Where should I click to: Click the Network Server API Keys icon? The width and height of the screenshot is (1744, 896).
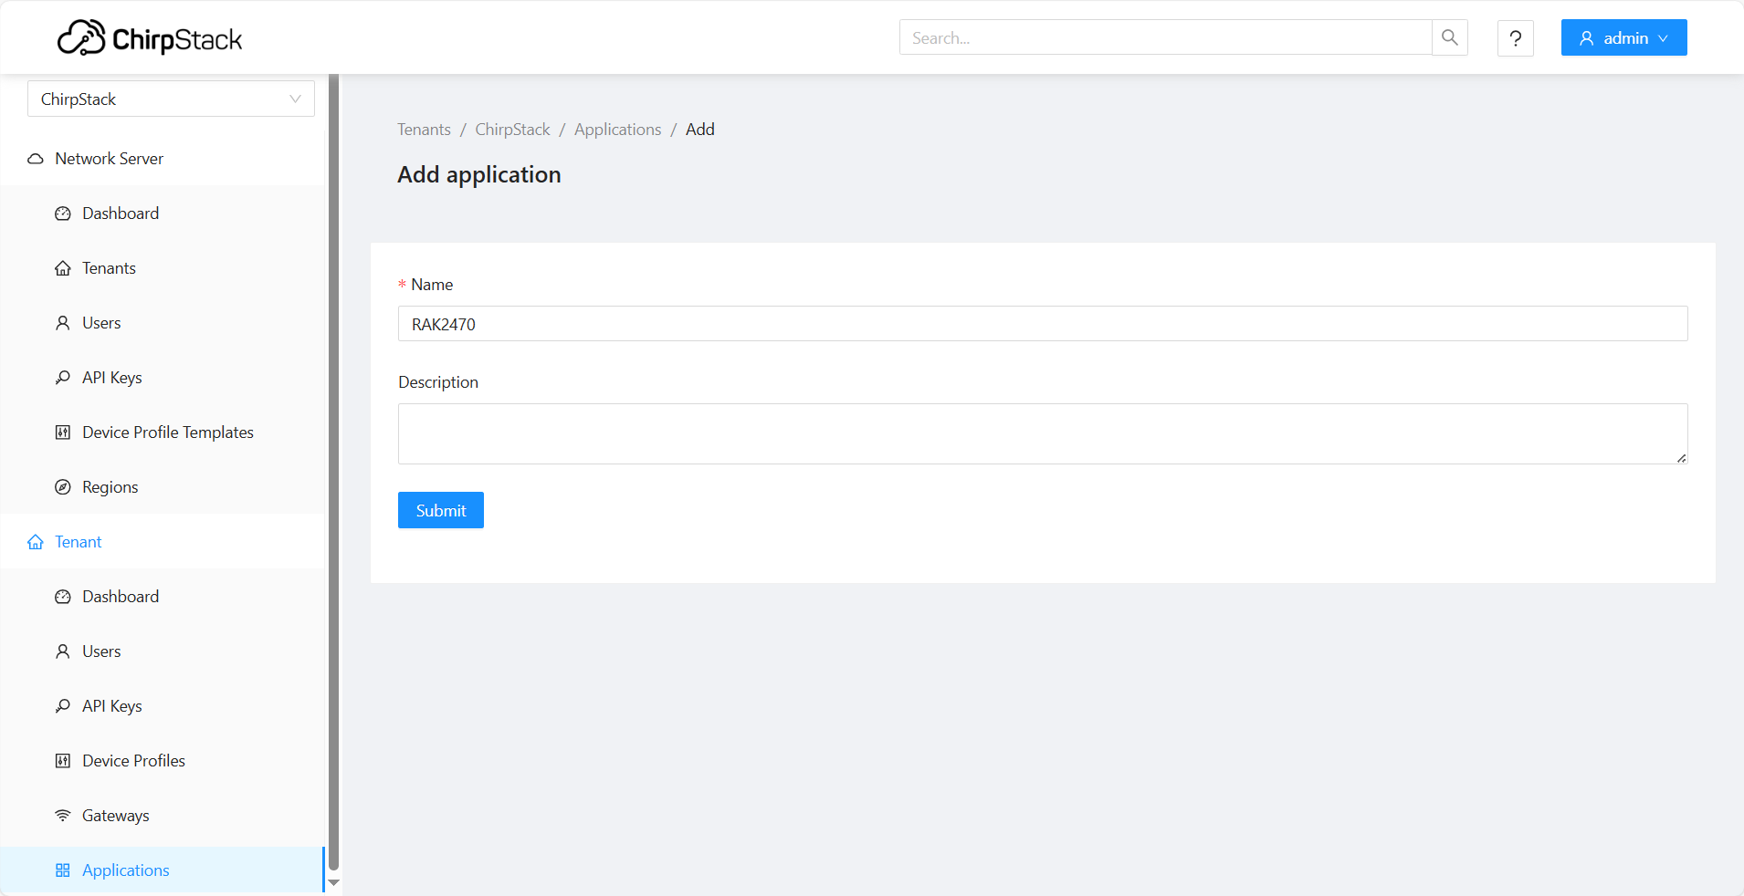(63, 378)
